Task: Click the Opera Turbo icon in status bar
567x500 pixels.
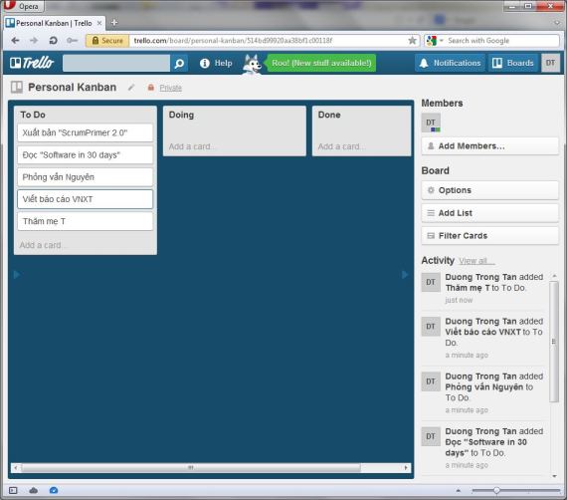Action: [x=54, y=490]
